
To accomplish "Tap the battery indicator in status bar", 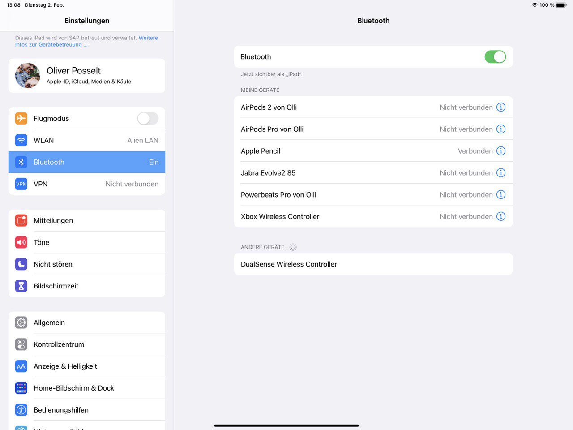I will tap(561, 5).
